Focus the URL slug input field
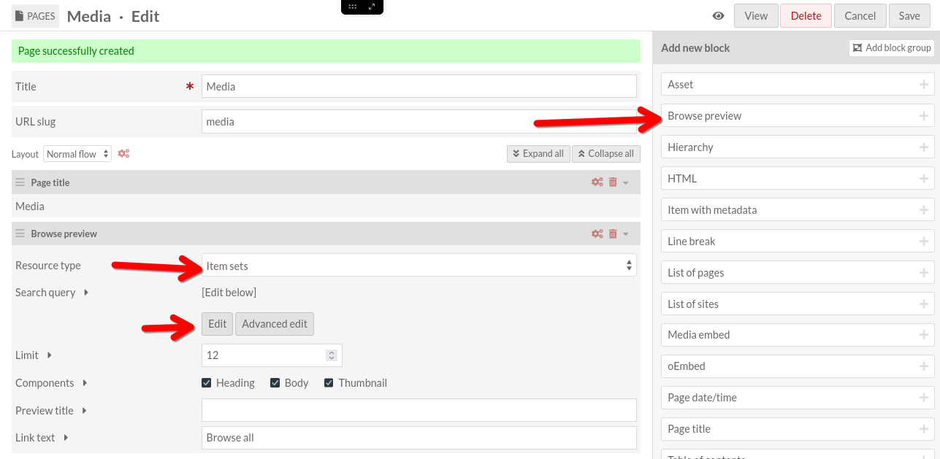The width and height of the screenshot is (940, 459). click(x=419, y=122)
